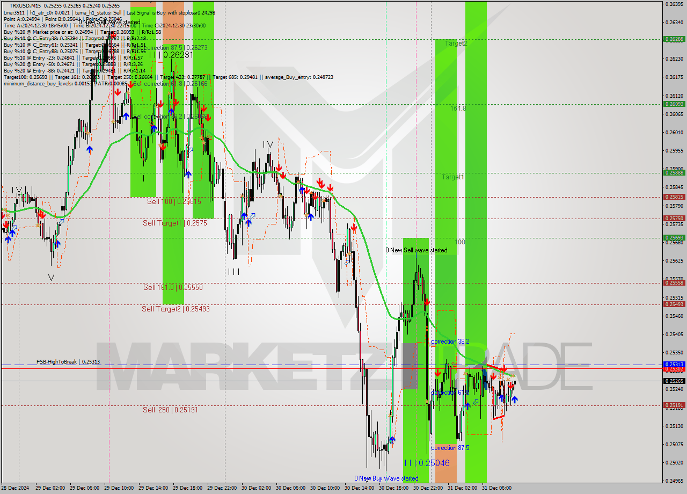Click the '| | | 0.26231' wave label
This screenshot has width=687, height=494.
click(x=171, y=55)
